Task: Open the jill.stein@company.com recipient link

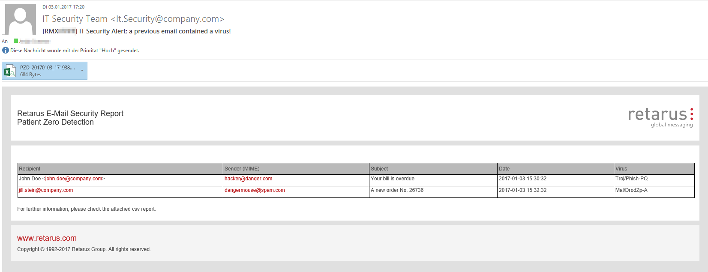Action: pos(46,191)
